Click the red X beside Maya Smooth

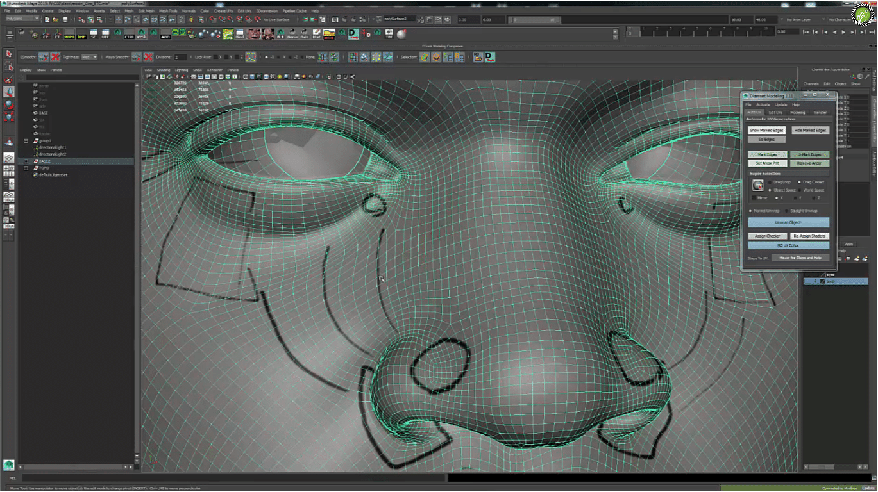coord(148,57)
